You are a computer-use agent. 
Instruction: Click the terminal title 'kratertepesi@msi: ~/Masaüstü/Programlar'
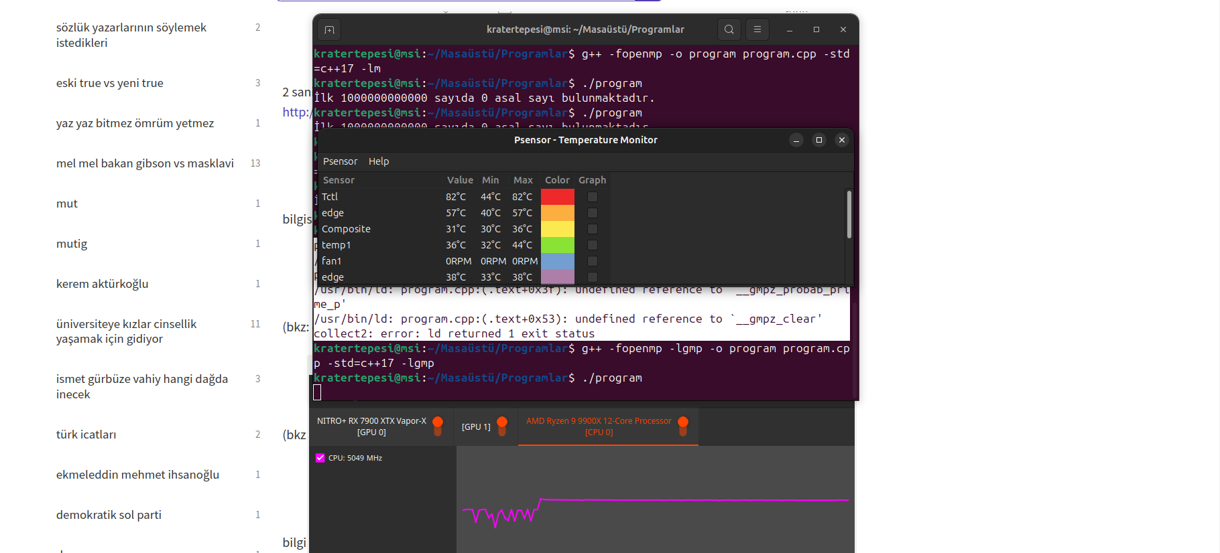click(585, 29)
